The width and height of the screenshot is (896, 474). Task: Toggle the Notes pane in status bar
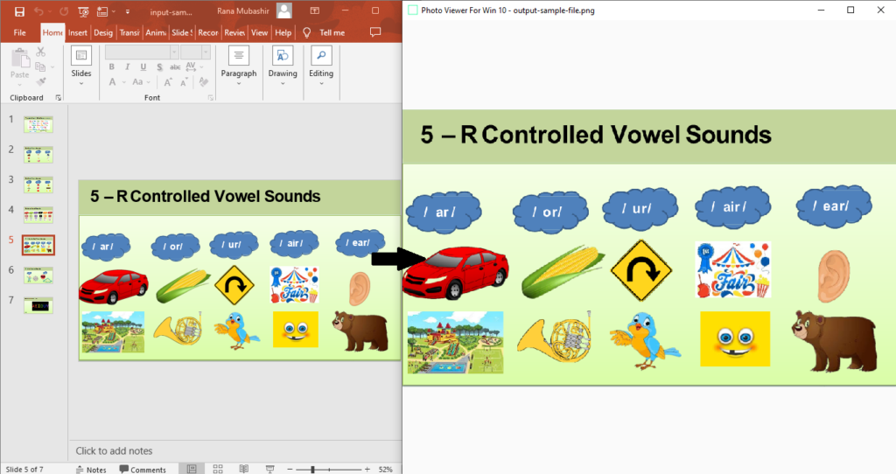[x=90, y=469]
